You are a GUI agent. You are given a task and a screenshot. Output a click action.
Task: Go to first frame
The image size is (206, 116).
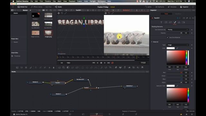pos(94,63)
